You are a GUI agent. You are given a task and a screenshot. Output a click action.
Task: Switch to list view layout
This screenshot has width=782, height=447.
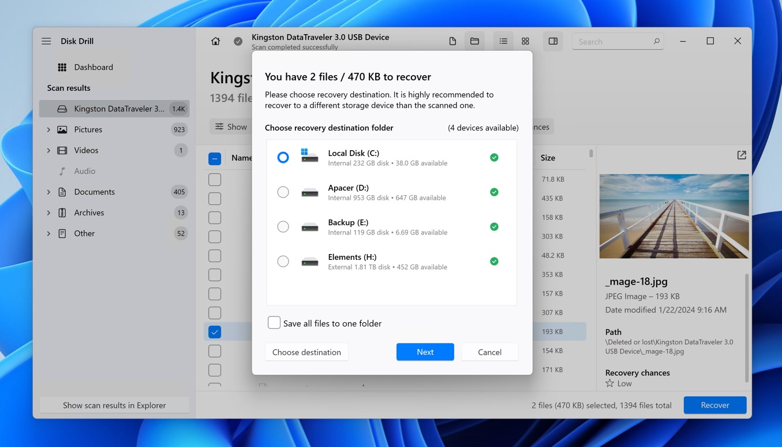503,41
